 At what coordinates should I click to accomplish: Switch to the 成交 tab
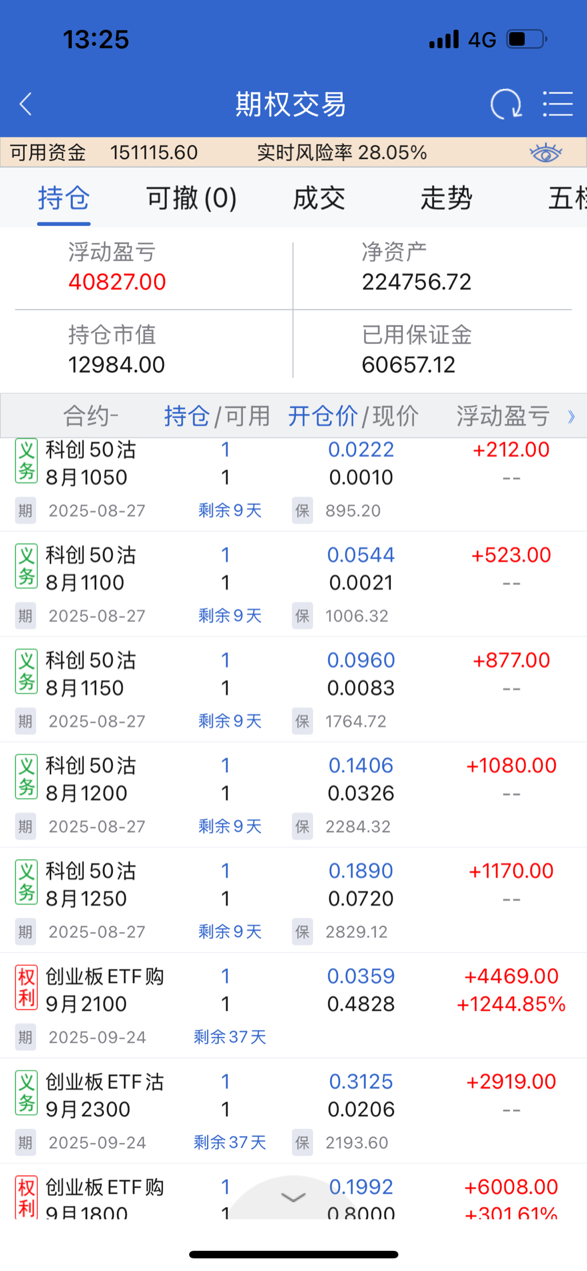click(x=319, y=198)
